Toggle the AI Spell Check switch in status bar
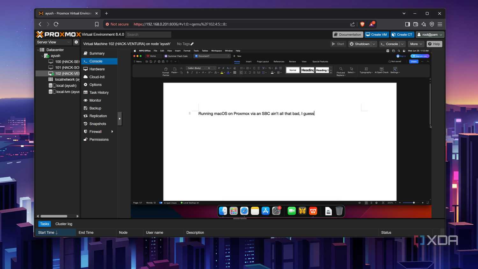 point(161,203)
